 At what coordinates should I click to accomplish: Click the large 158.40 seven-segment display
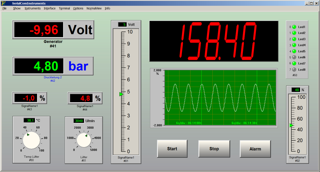tap(214, 41)
